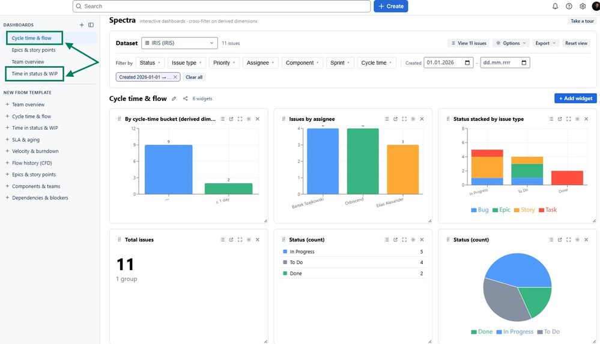The width and height of the screenshot is (600, 344).
Task: Close the By cycle-time bucket widget
Action: click(258, 119)
